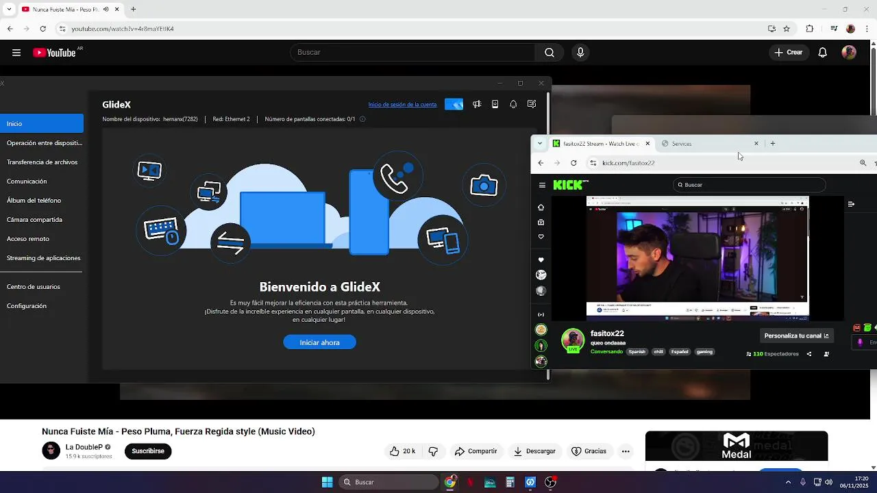The width and height of the screenshot is (877, 493).
Task: Click the Kick Buscar search field
Action: [750, 185]
